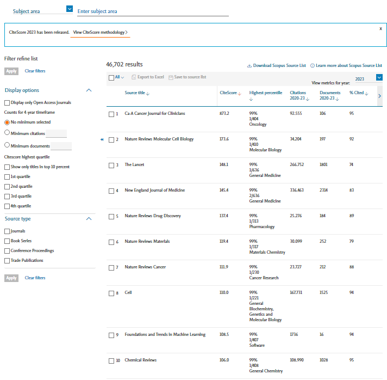Viewport: 387px width, 380px height.
Task: Check Show only titles in top 10 percent
Action: [7, 167]
